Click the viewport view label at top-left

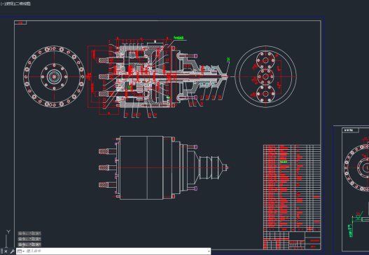click(x=15, y=4)
